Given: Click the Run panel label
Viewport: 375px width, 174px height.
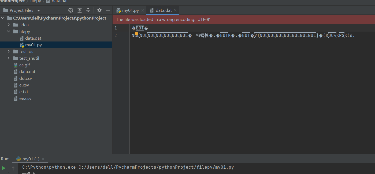Looking at the screenshot, I should pyautogui.click(x=5, y=159).
